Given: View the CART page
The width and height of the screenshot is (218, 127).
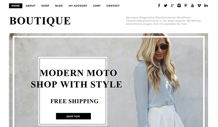Looking at the screenshot, I should [97, 6].
